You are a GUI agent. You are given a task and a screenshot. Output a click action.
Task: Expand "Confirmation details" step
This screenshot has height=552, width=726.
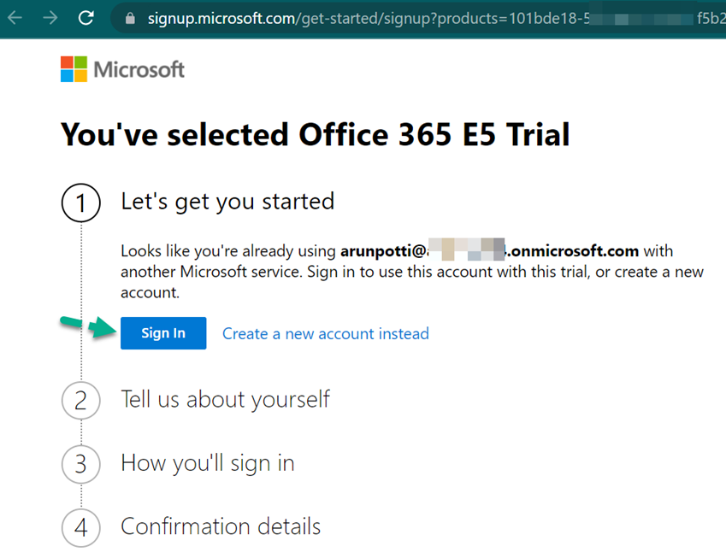point(221,526)
